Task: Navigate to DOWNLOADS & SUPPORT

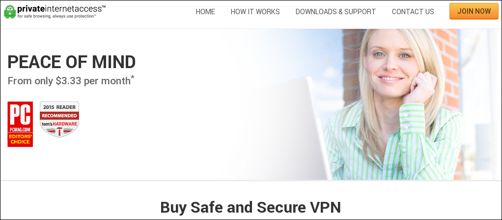Action: [335, 12]
